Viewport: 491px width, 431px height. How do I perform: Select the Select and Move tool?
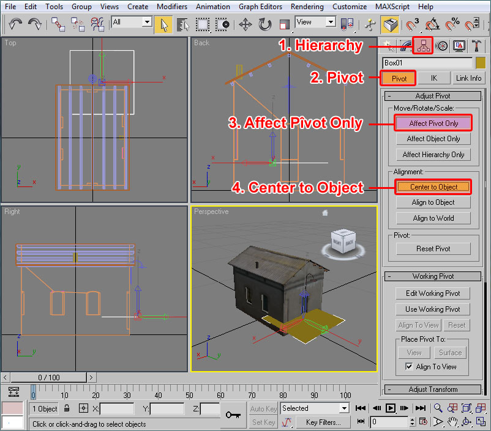245,24
